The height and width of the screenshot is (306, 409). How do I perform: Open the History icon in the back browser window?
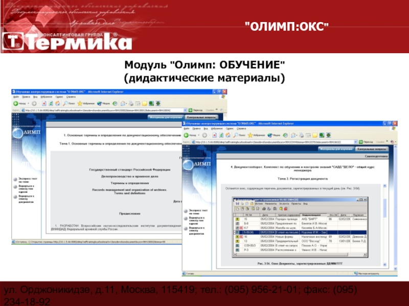[115, 104]
